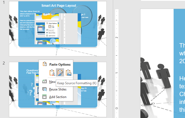Pick the Paste as Picture icon
This screenshot has width=185, height=118.
[68, 72]
